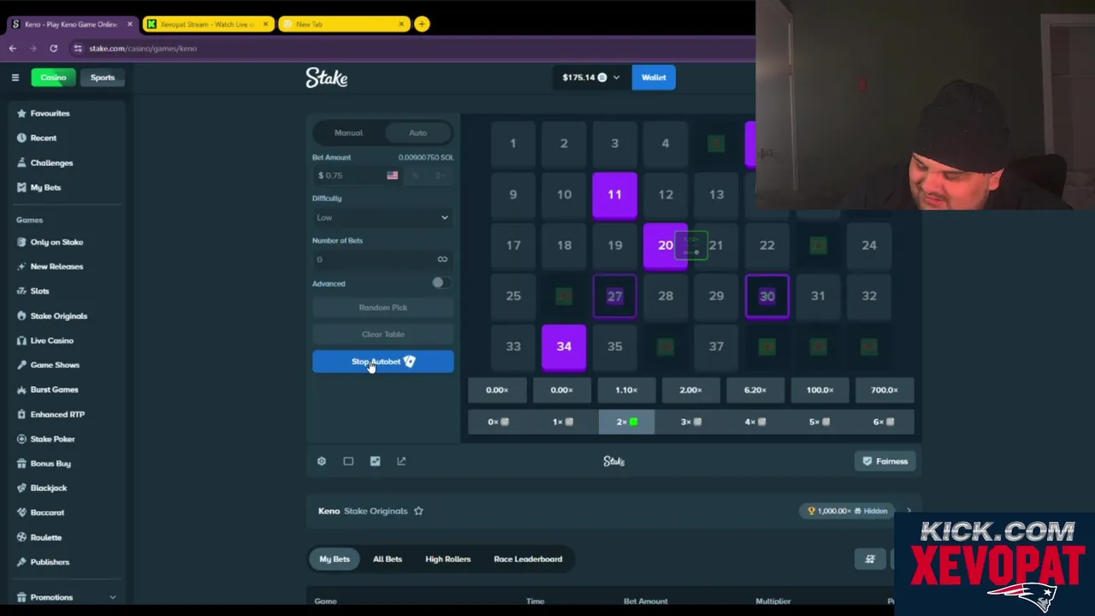This screenshot has height=616, width=1095.
Task: Open a new browser tab plus
Action: coord(422,24)
